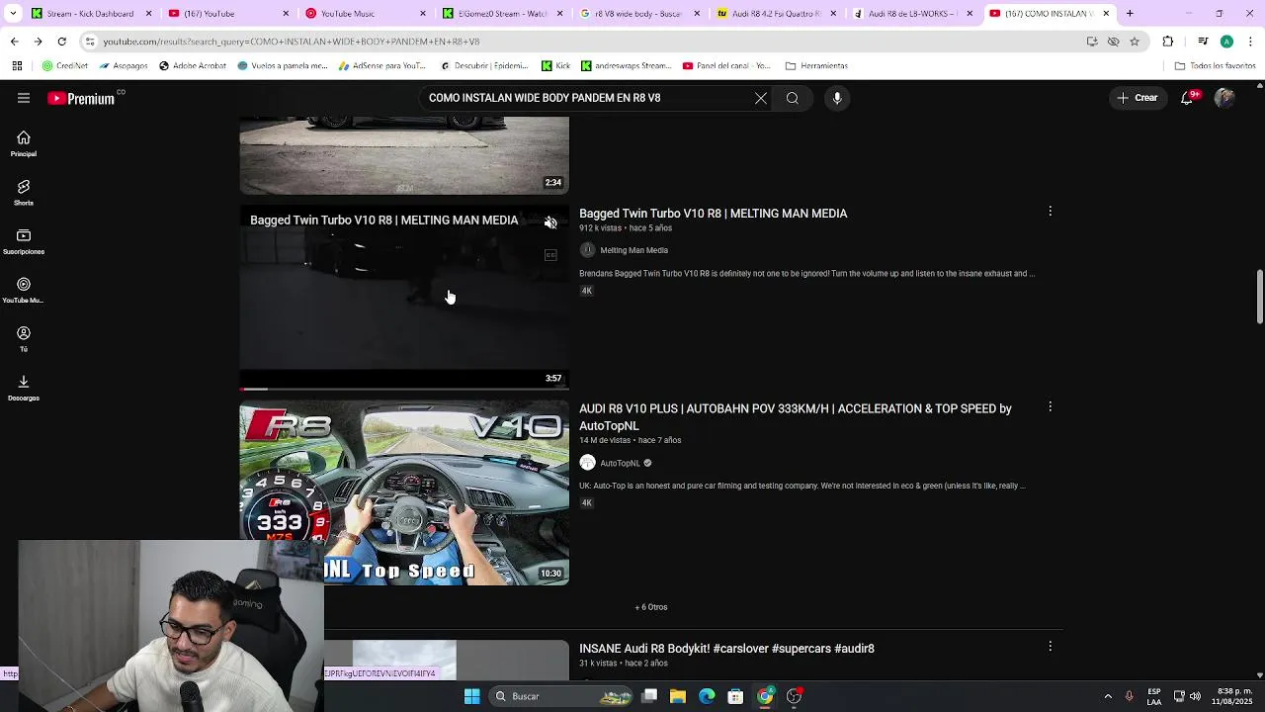Viewport: 1265px width, 712px height.
Task: Open account avatar menu on YouTube
Action: coord(1224,98)
